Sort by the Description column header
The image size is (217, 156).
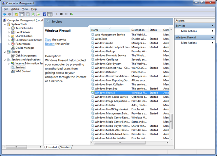coord(139,30)
